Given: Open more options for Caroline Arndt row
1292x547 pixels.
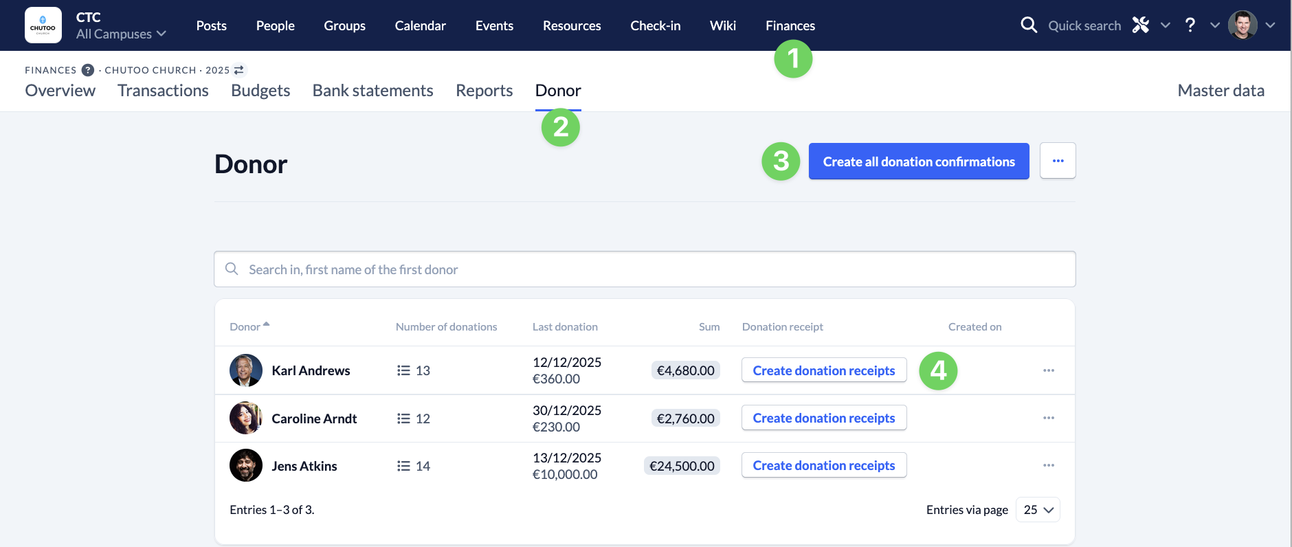Looking at the screenshot, I should tap(1048, 418).
